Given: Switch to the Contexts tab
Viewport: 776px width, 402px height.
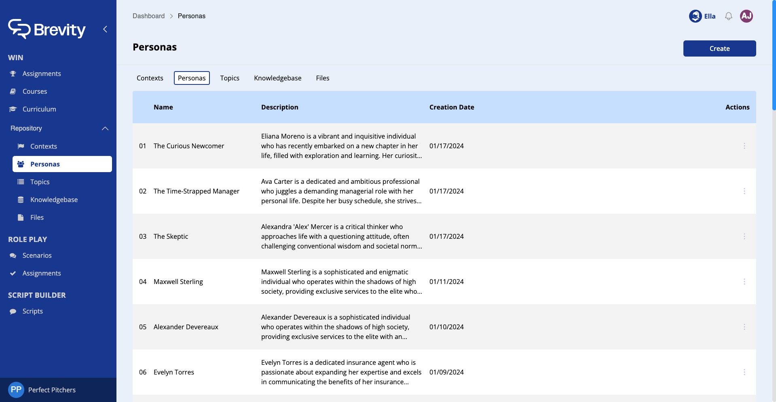Looking at the screenshot, I should click(150, 78).
